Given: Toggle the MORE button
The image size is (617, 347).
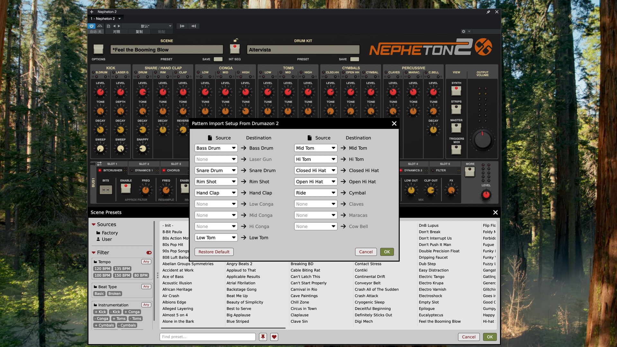Looking at the screenshot, I should [470, 172].
